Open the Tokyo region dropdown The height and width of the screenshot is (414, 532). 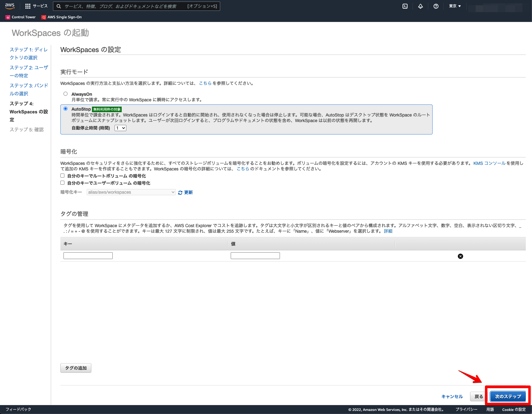tap(454, 6)
